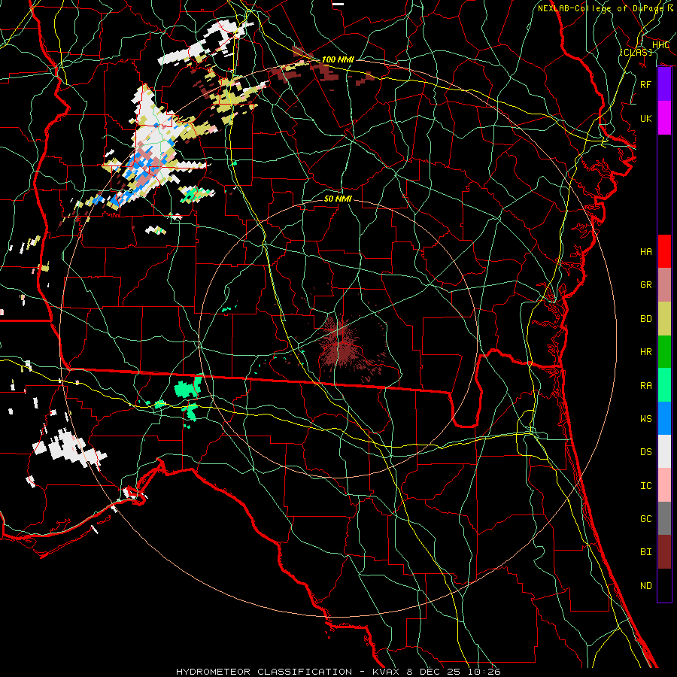Click the WS legend label
Image resolution: width=677 pixels, height=677 pixels.
click(645, 419)
